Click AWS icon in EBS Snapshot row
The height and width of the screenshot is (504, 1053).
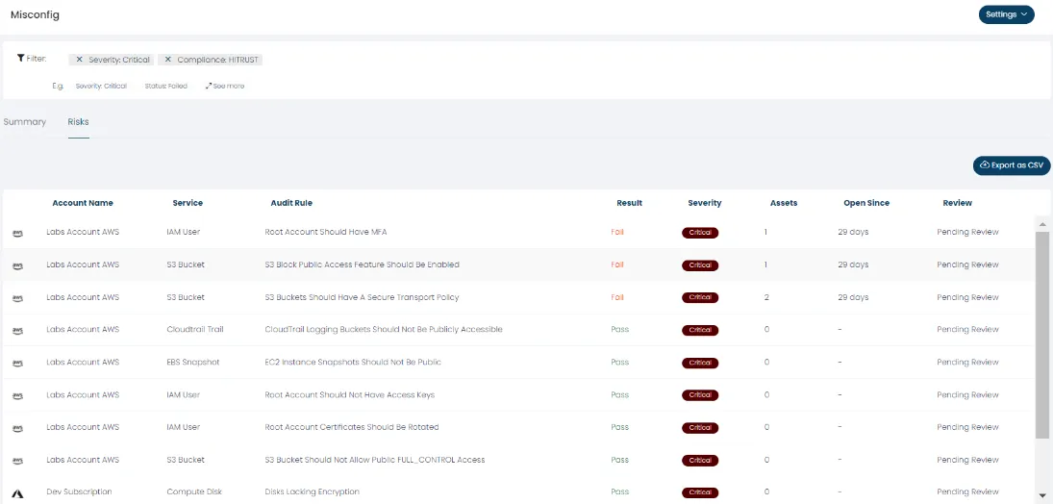click(x=17, y=363)
